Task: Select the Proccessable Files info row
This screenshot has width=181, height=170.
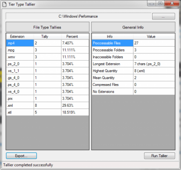Action: pyautogui.click(x=133, y=43)
